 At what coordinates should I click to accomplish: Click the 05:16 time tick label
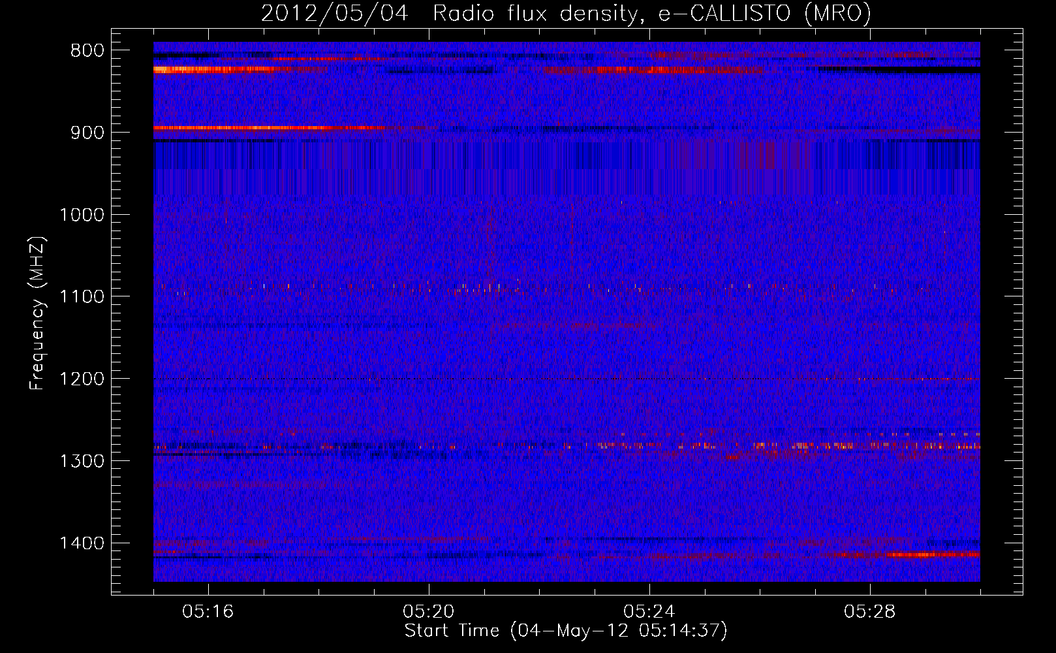click(x=208, y=612)
